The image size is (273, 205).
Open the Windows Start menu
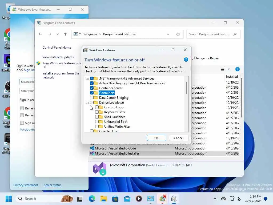pyautogui.click(x=9, y=199)
